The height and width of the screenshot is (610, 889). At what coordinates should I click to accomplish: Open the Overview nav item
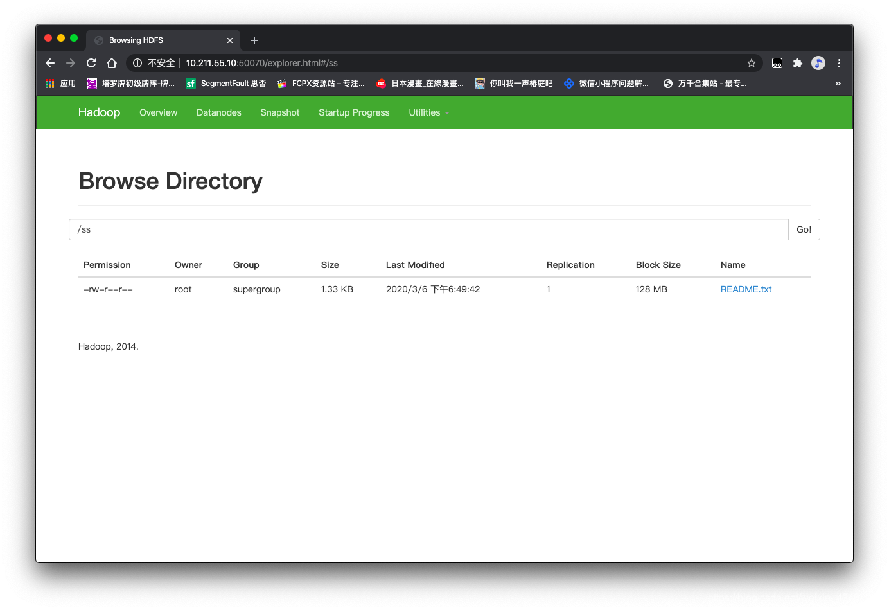[158, 112]
